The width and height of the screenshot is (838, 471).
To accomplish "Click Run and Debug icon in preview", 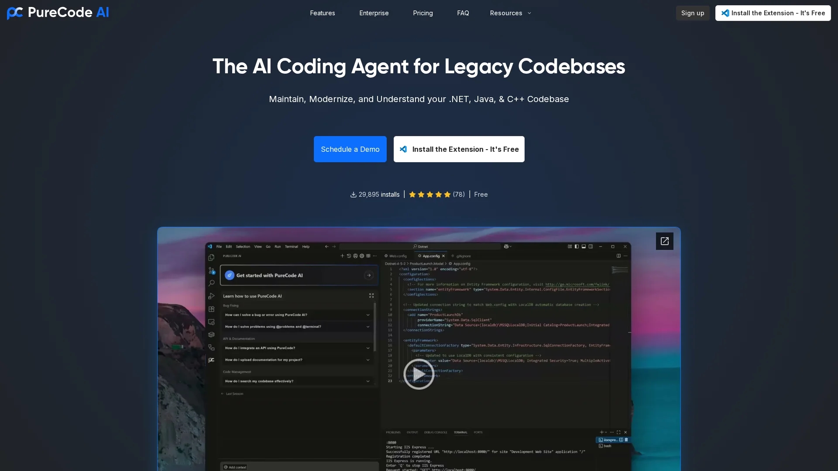I will [x=211, y=296].
